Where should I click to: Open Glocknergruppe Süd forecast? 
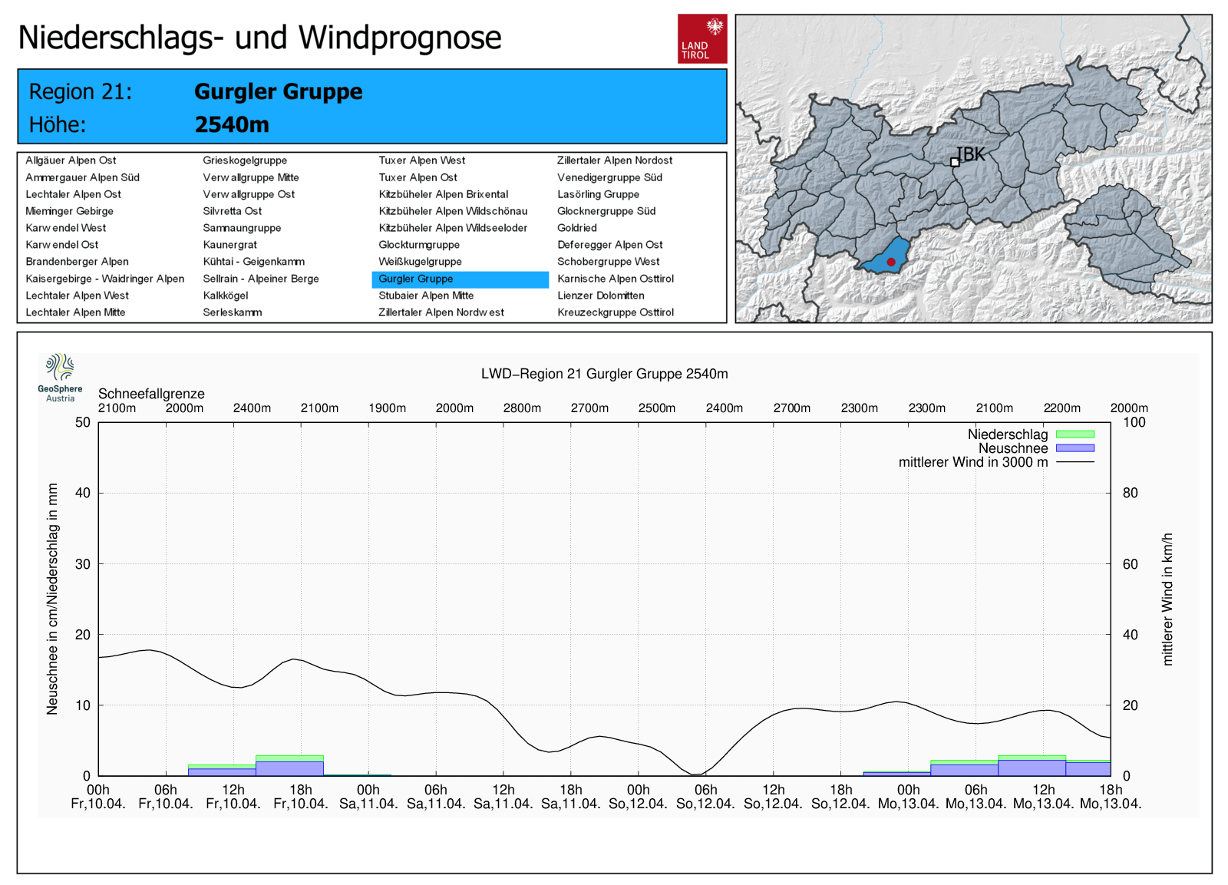click(x=606, y=211)
